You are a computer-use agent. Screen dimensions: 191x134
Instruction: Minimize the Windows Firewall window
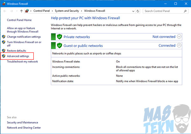(x=165, y=3)
